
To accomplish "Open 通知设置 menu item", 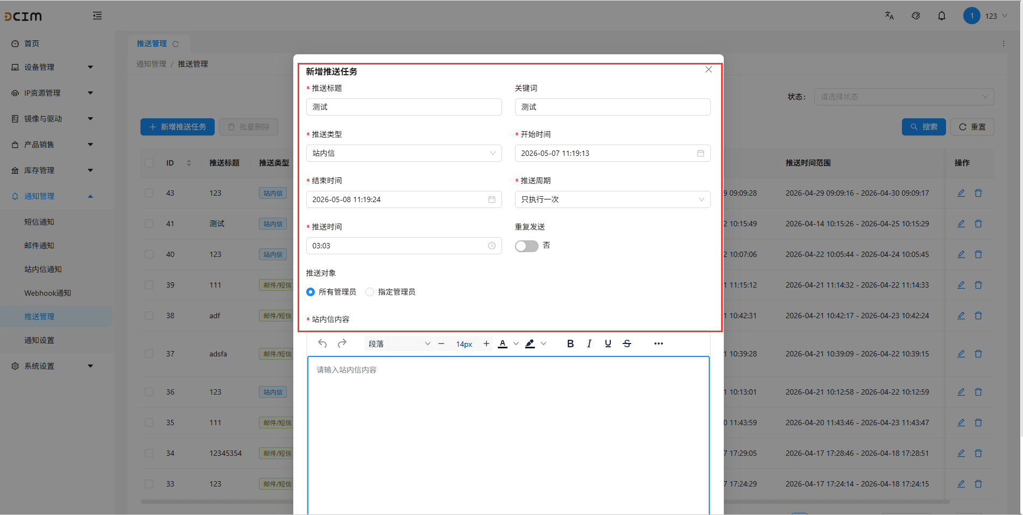I will 39,340.
